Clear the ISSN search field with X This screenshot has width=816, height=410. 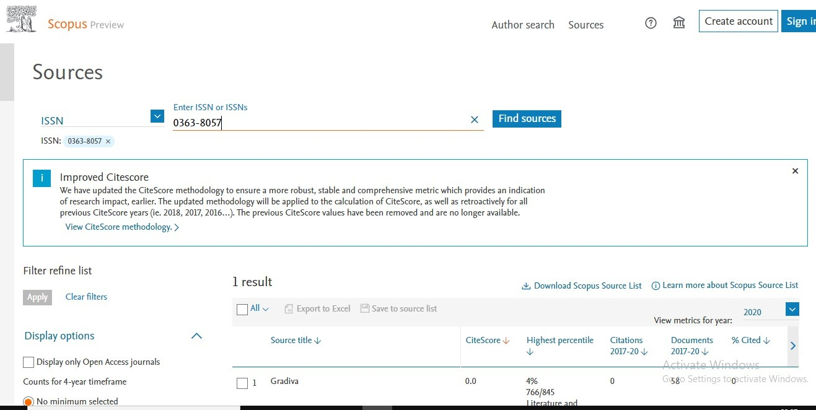[475, 120]
